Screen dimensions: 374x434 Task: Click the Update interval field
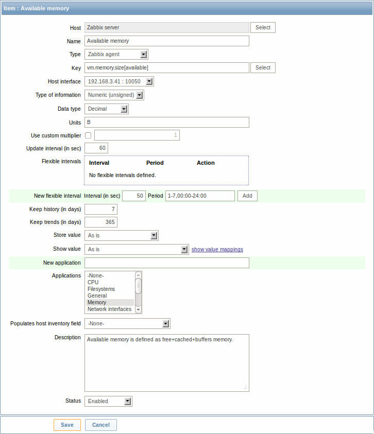point(96,148)
